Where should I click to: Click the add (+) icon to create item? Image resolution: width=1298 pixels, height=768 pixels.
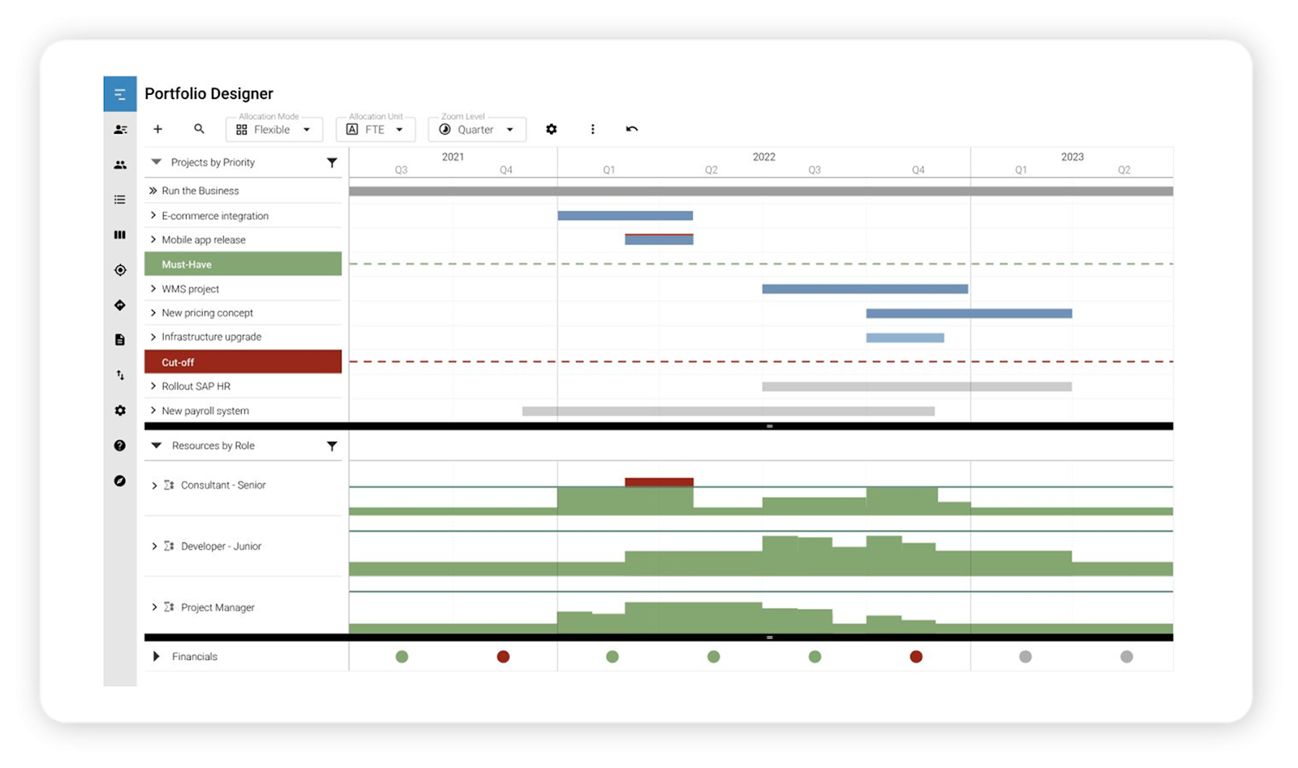pyautogui.click(x=157, y=129)
